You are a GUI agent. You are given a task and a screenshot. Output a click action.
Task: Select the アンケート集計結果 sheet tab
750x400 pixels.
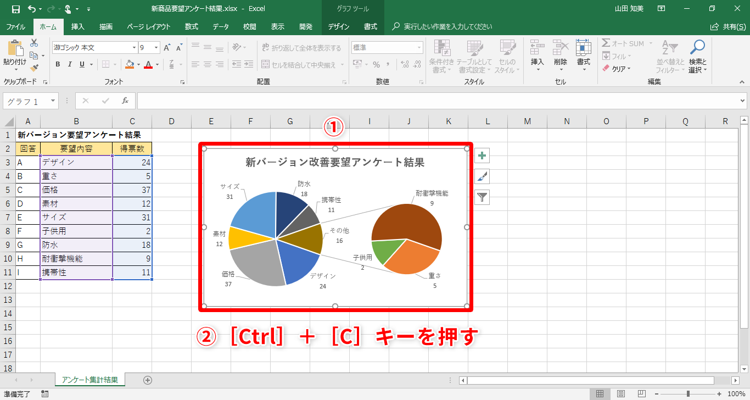tap(90, 380)
